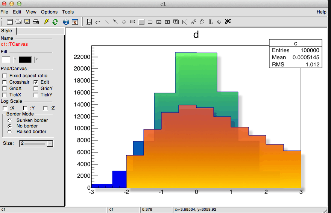This screenshot has height=213, width=331.
Task: Open the Help menu
Action: tap(321, 12)
